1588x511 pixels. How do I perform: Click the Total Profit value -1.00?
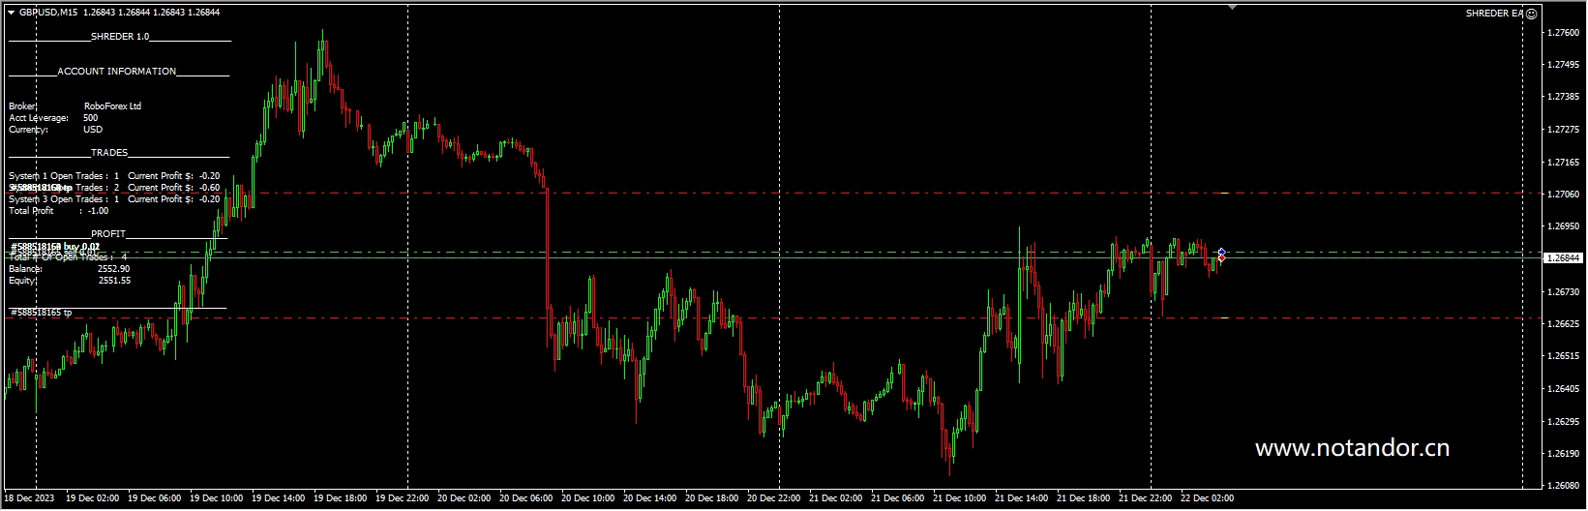click(x=98, y=210)
